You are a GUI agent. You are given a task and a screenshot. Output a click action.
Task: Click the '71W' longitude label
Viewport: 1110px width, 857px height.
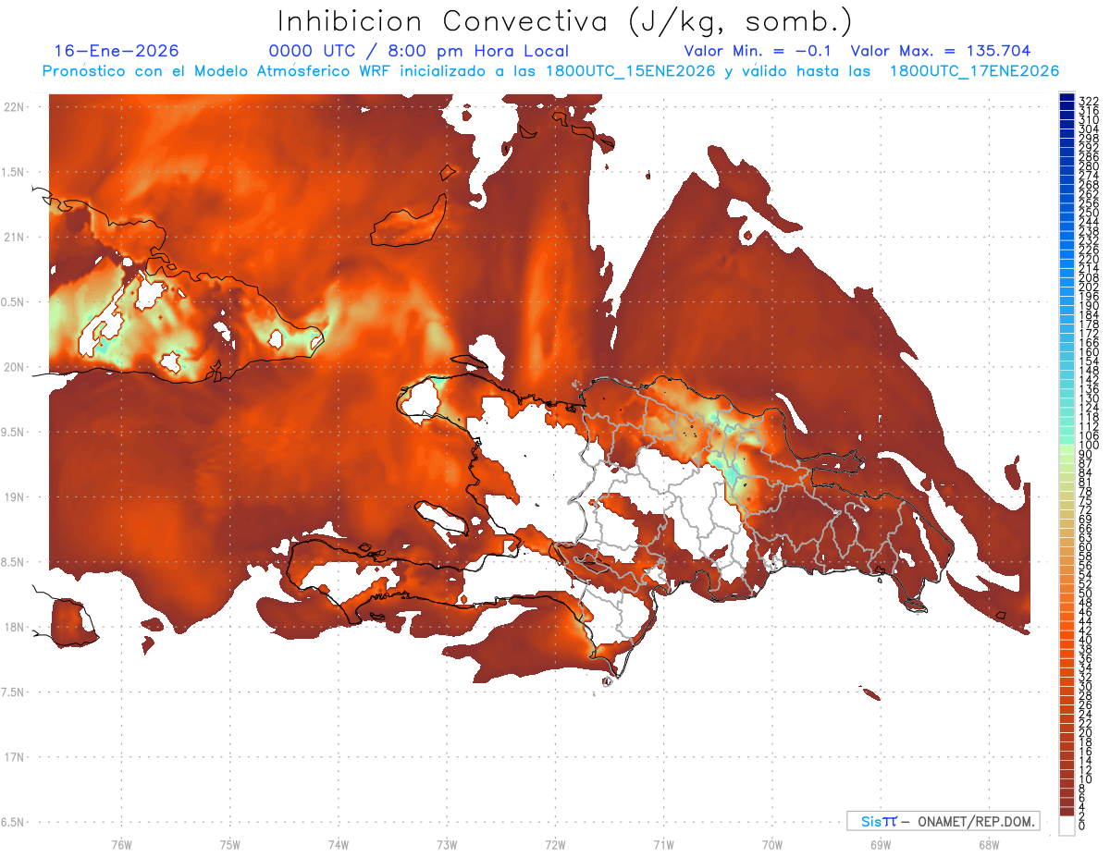point(663,844)
